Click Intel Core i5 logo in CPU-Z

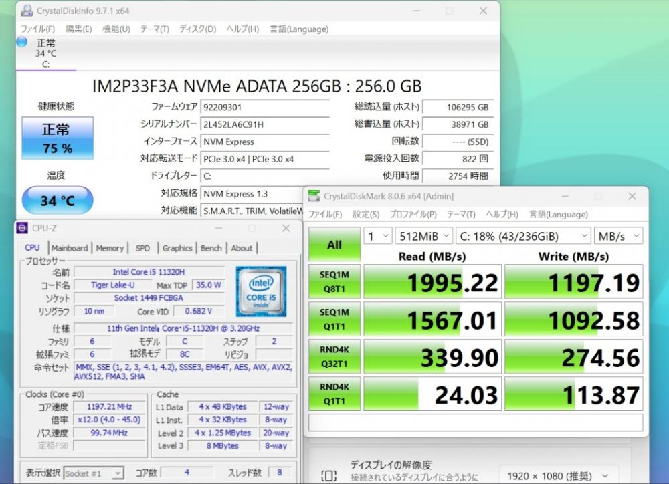click(261, 291)
